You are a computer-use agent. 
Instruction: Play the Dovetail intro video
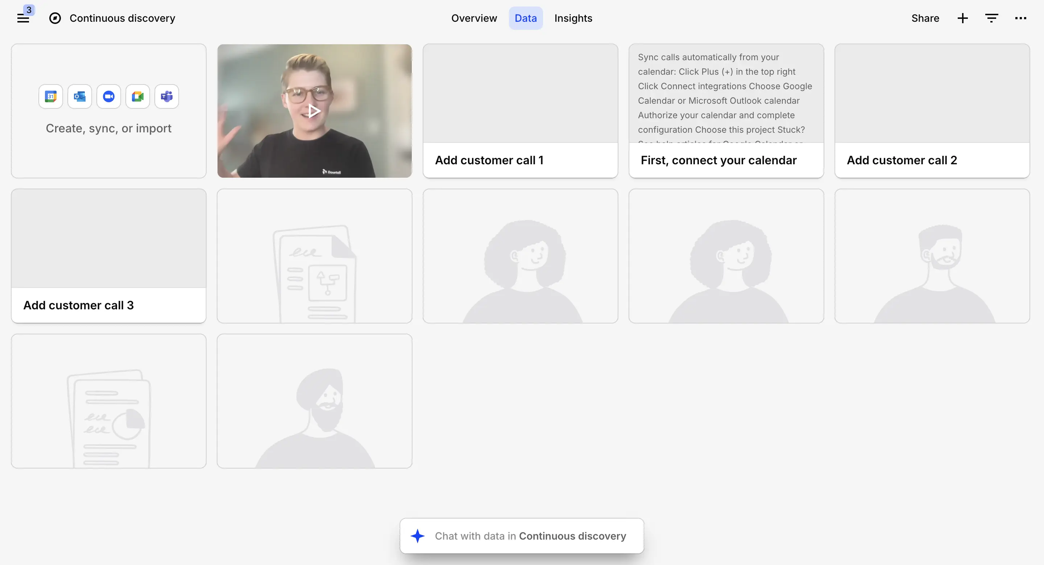point(314,111)
